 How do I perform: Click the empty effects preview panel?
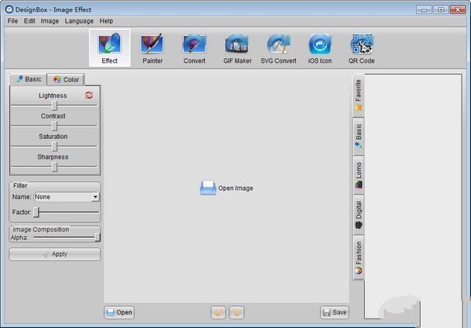[413, 196]
